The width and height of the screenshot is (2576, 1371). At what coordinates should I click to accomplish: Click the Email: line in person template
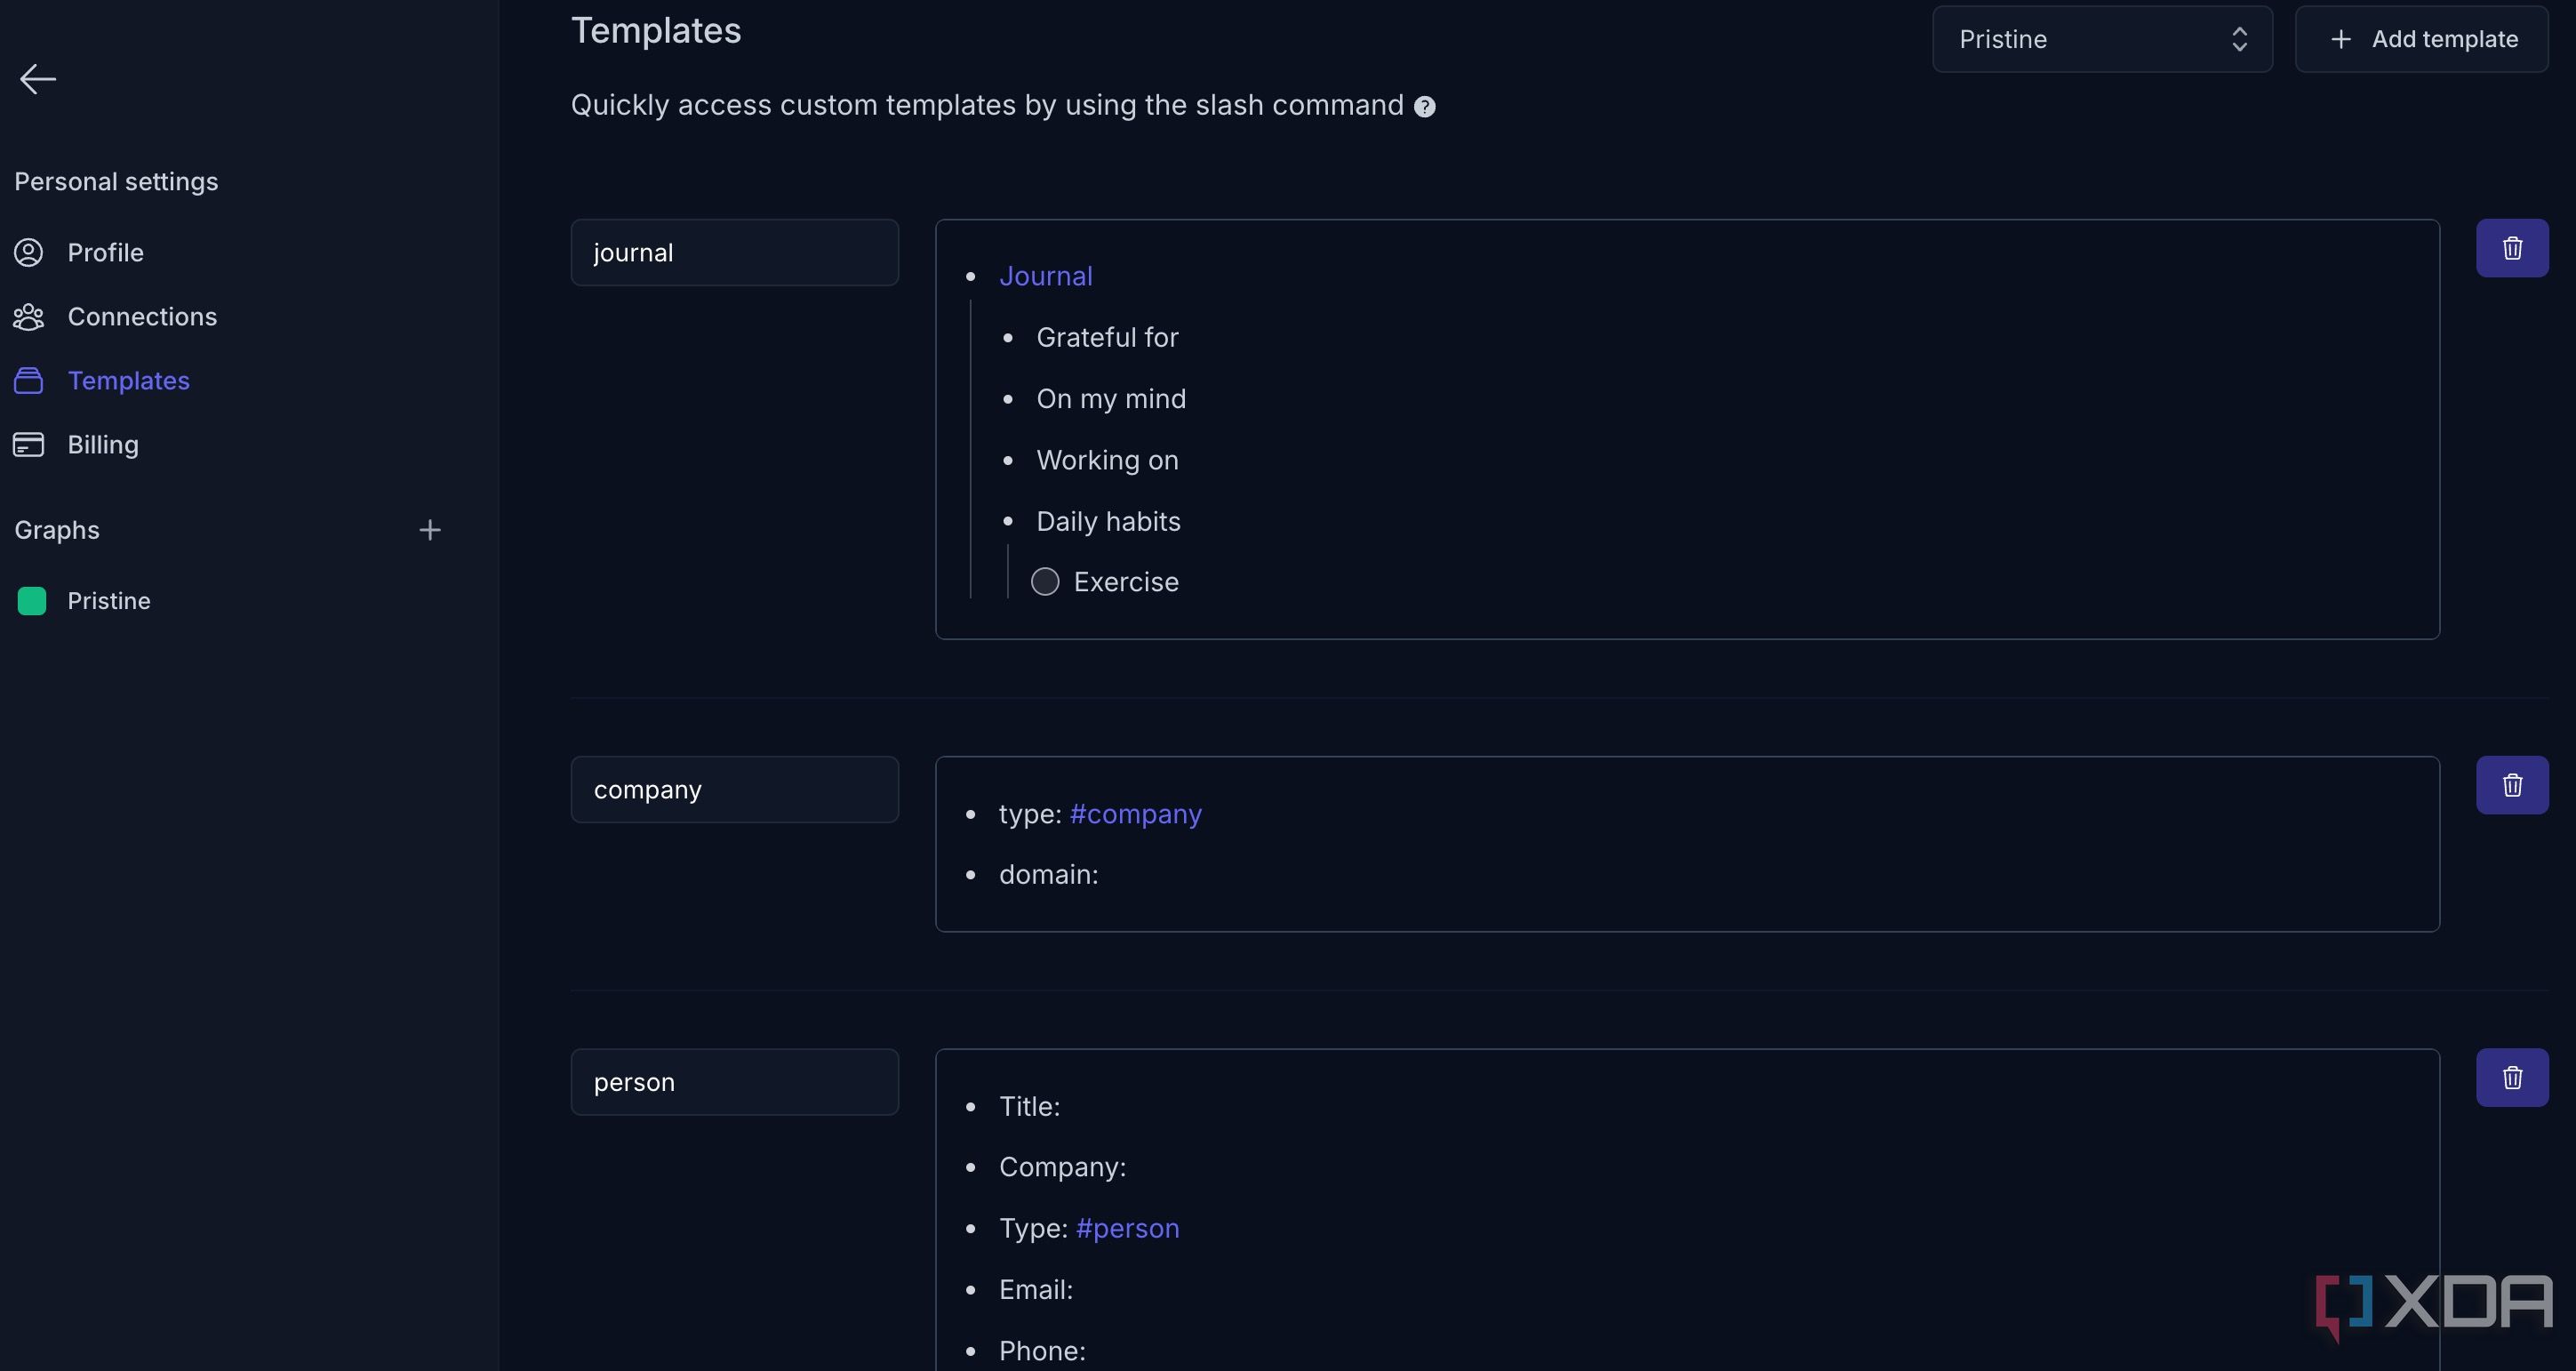click(1036, 1290)
